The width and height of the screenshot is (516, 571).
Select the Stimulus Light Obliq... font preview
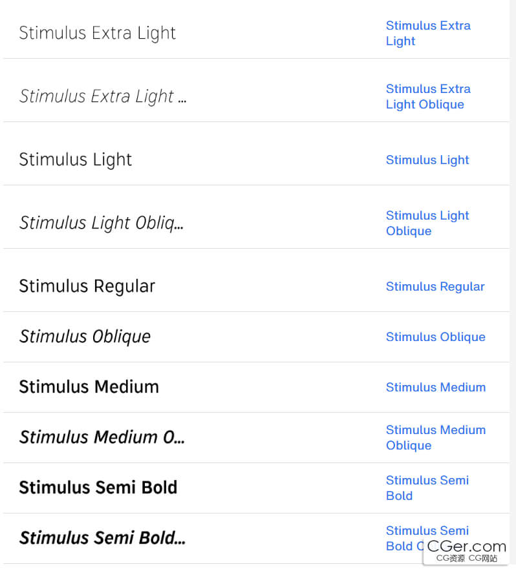pyautogui.click(x=102, y=223)
